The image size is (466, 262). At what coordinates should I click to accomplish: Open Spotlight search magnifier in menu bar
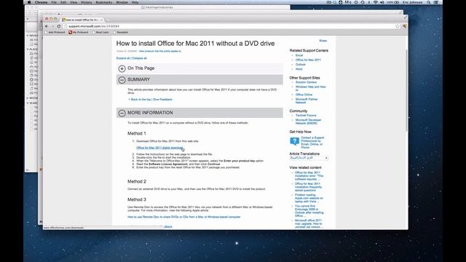pos(429,2)
